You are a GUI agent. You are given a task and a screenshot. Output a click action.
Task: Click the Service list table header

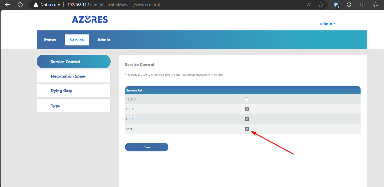pyautogui.click(x=243, y=90)
